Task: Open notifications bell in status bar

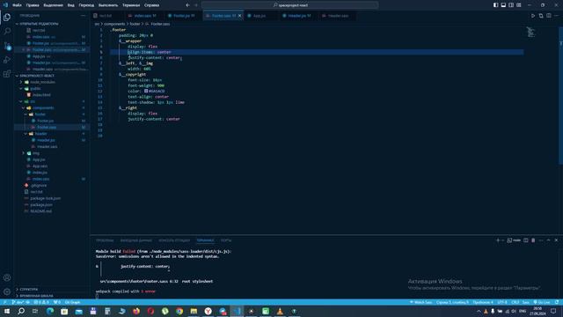Action: pos(557,302)
